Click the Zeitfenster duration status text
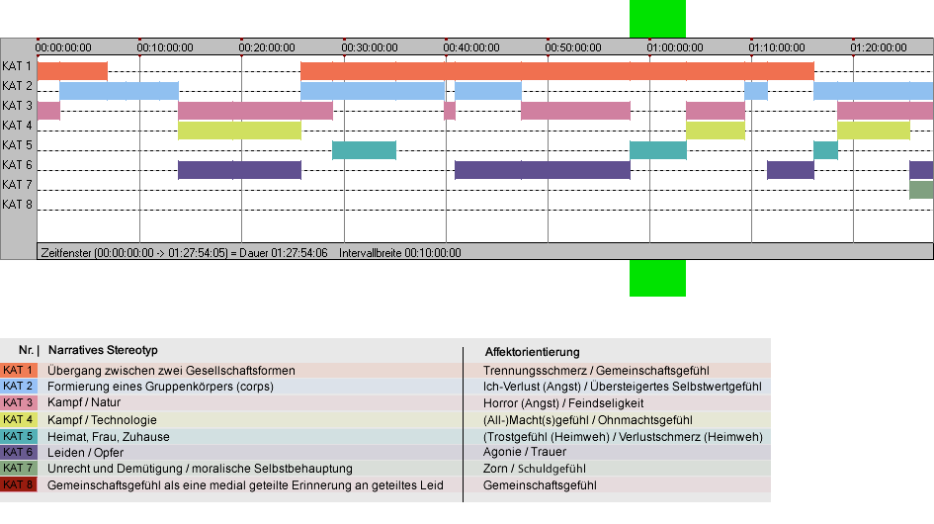Image resolution: width=934 pixels, height=524 pixels. (184, 253)
